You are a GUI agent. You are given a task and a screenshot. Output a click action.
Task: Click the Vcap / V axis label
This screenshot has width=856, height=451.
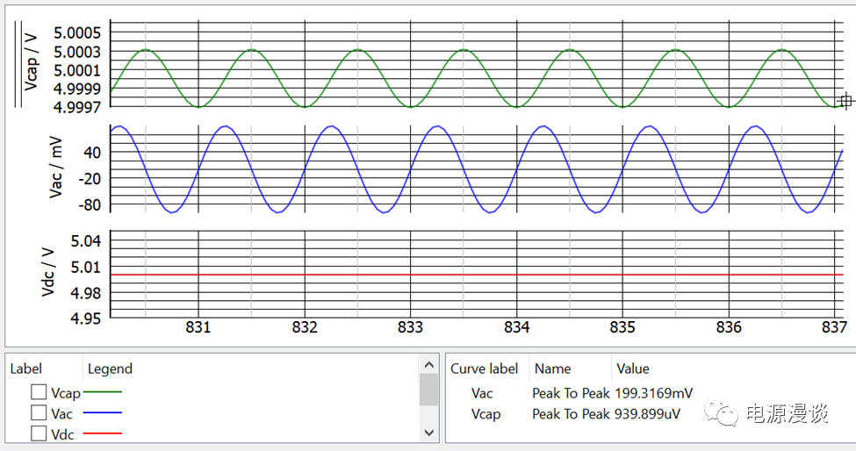tap(32, 63)
